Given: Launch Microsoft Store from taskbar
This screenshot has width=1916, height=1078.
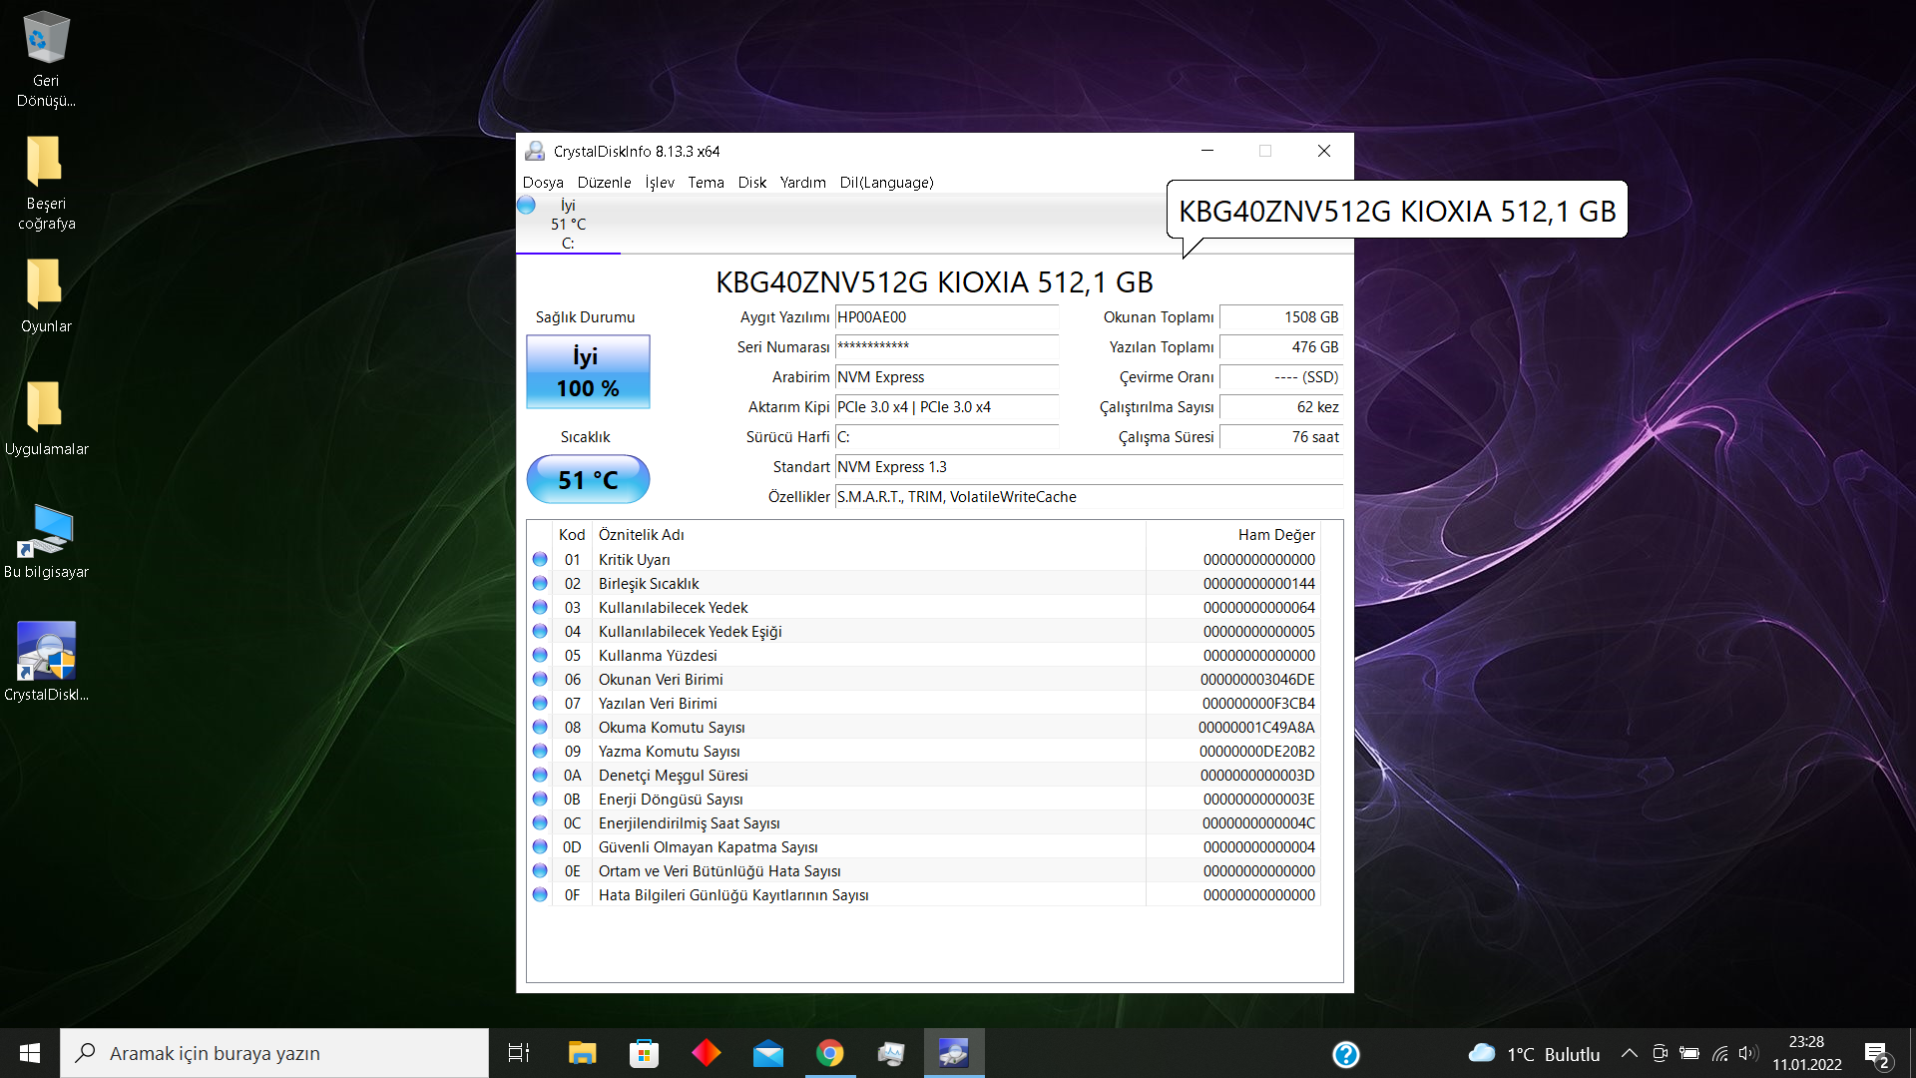Looking at the screenshot, I should tap(644, 1053).
